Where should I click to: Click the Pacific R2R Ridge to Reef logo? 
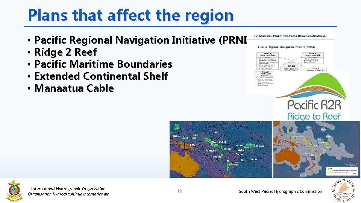(x=311, y=97)
